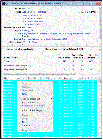Screen dimensions: 103x139
Task: Click the items list scrollbar down arrow
Action: pyautogui.click(x=99, y=135)
